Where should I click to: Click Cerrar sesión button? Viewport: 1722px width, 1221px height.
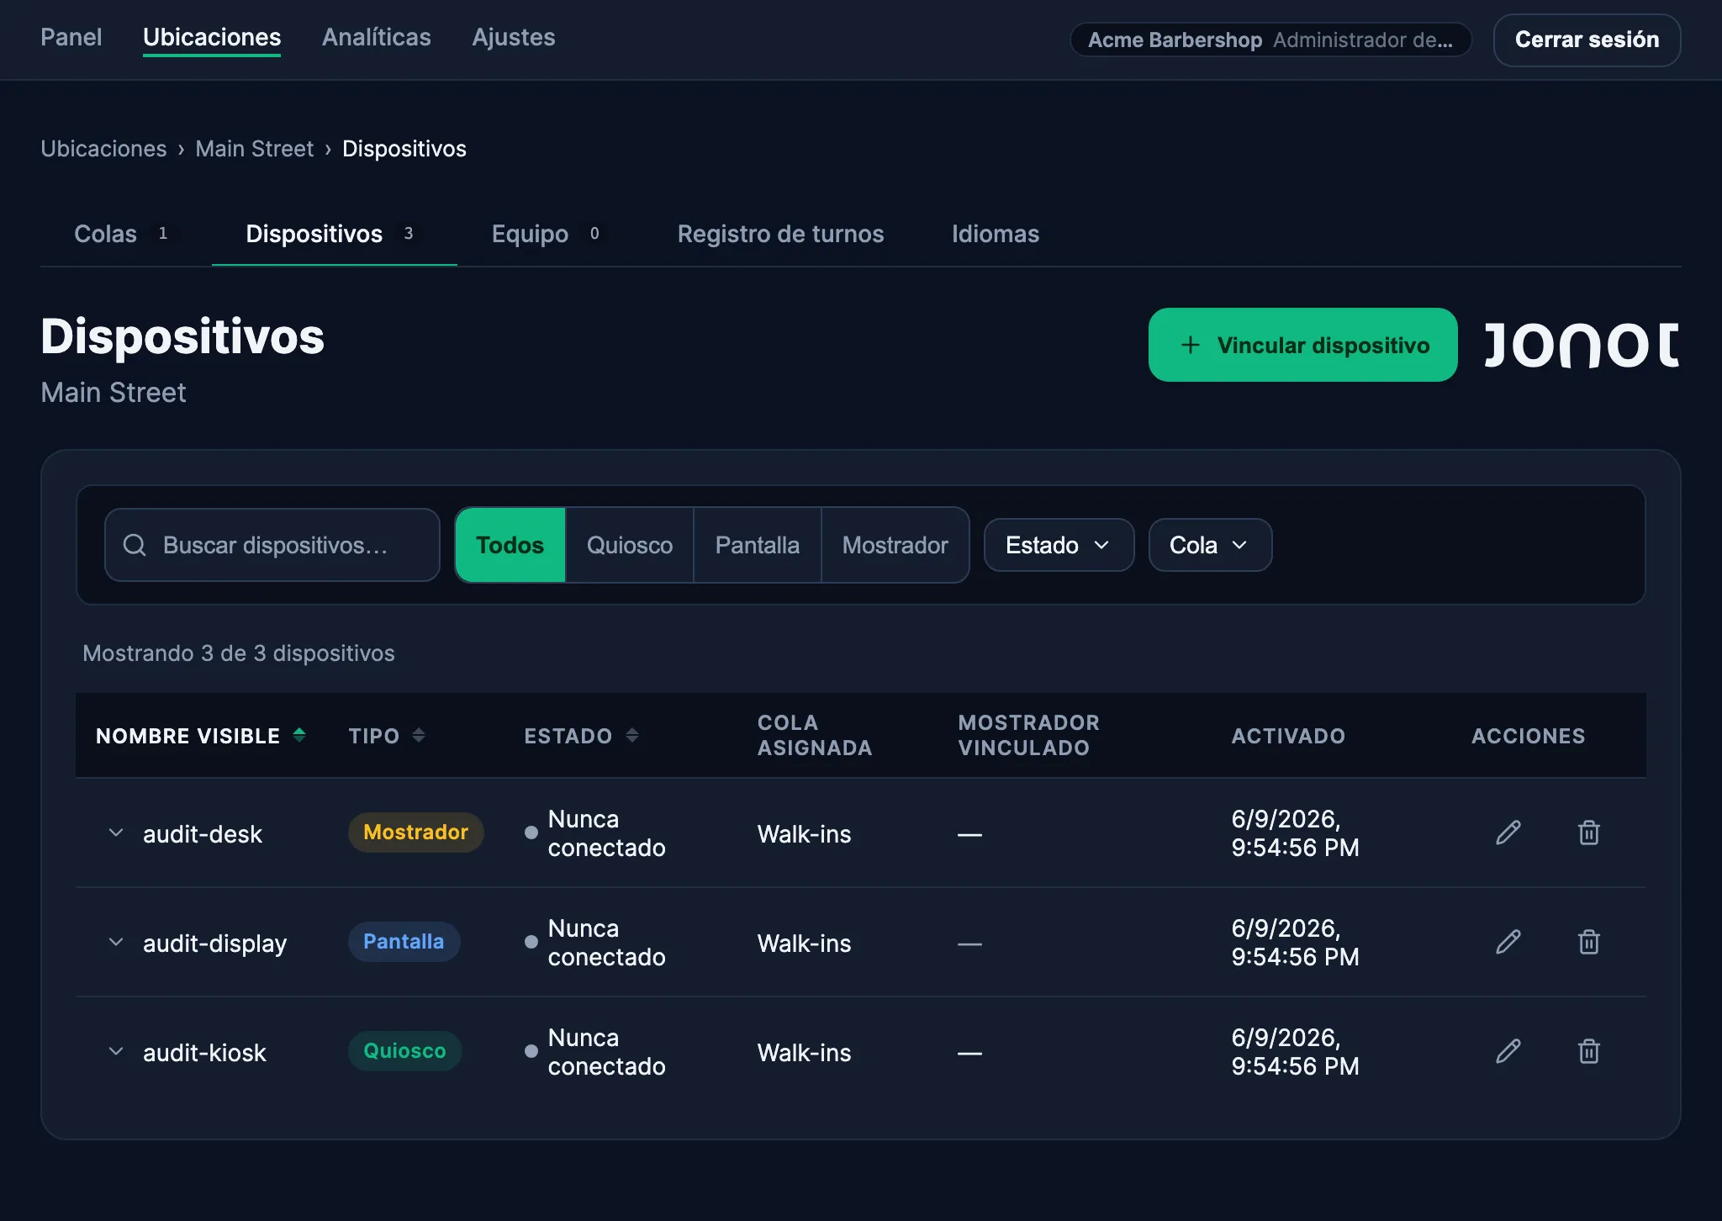tap(1587, 40)
